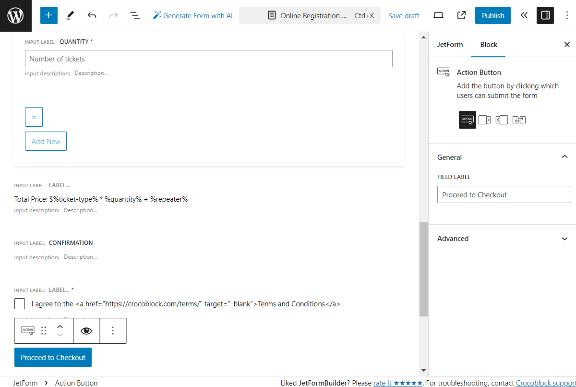Expand the Advanced panel
The image size is (576, 387).
(503, 238)
